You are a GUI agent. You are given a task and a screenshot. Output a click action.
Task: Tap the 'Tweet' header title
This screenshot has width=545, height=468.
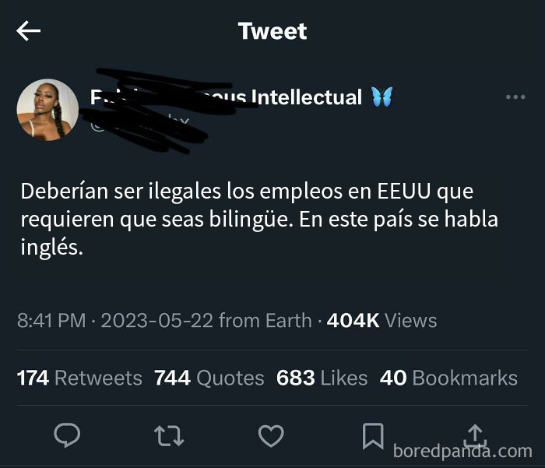click(272, 31)
